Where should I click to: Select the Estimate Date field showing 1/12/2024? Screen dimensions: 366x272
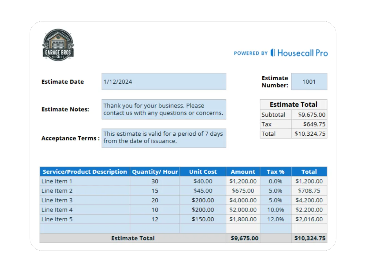pyautogui.click(x=163, y=82)
